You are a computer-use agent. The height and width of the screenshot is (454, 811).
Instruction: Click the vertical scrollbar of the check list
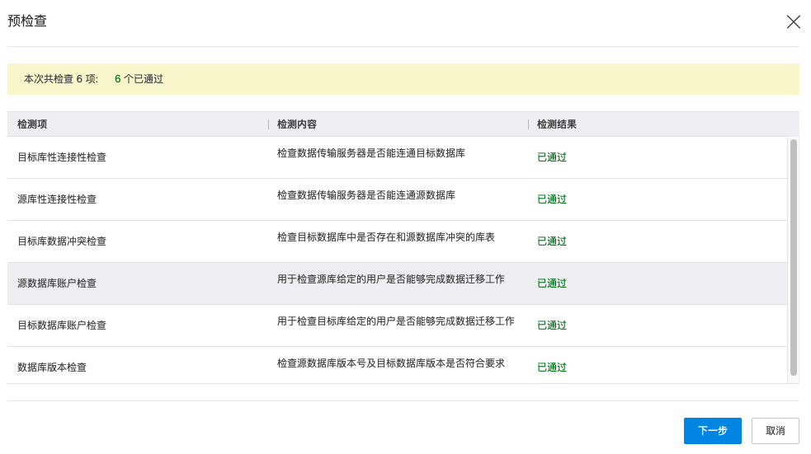click(794, 257)
